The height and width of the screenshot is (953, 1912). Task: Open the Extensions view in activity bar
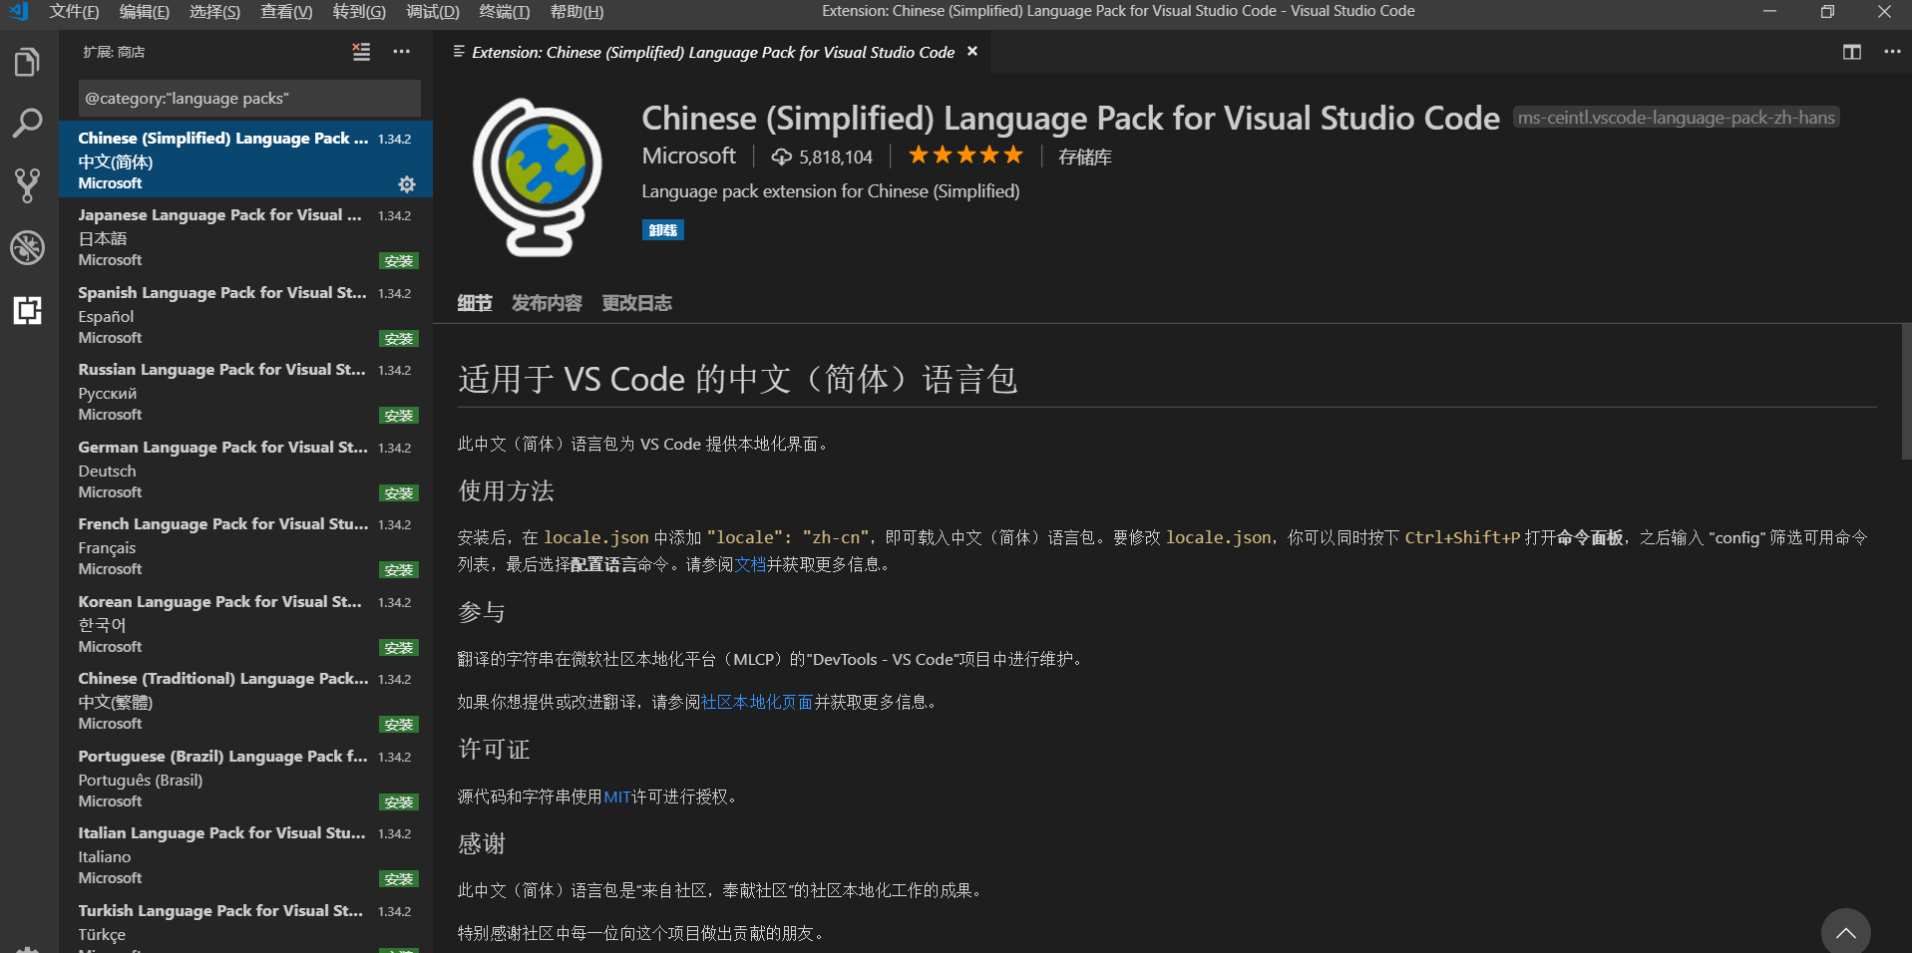click(x=28, y=310)
